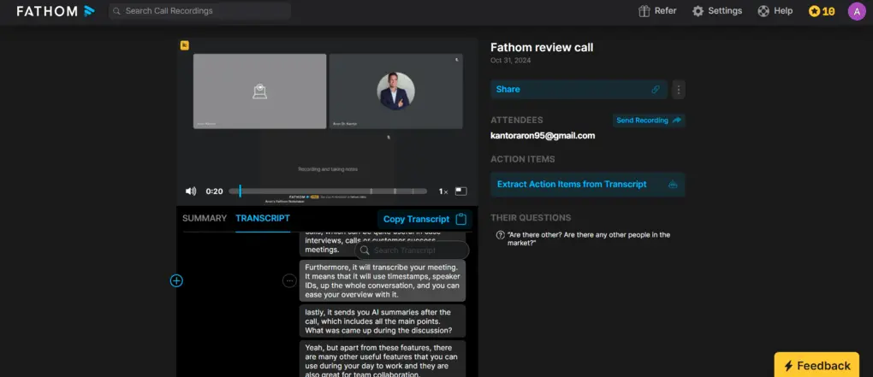The height and width of the screenshot is (377, 873).
Task: Open Help lifebuoy menu
Action: pyautogui.click(x=775, y=11)
